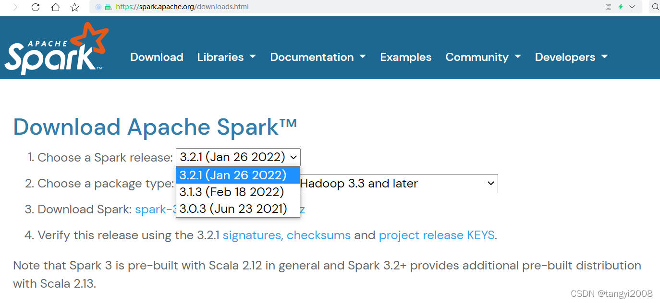Open the Download nav item
This screenshot has width=660, height=303.
coord(157,57)
